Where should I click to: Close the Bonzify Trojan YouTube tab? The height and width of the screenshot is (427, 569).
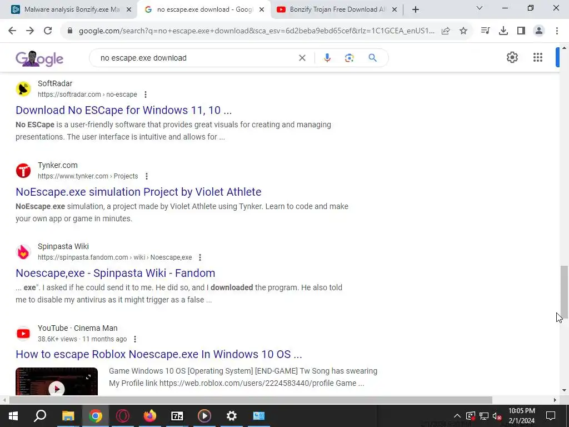395,10
